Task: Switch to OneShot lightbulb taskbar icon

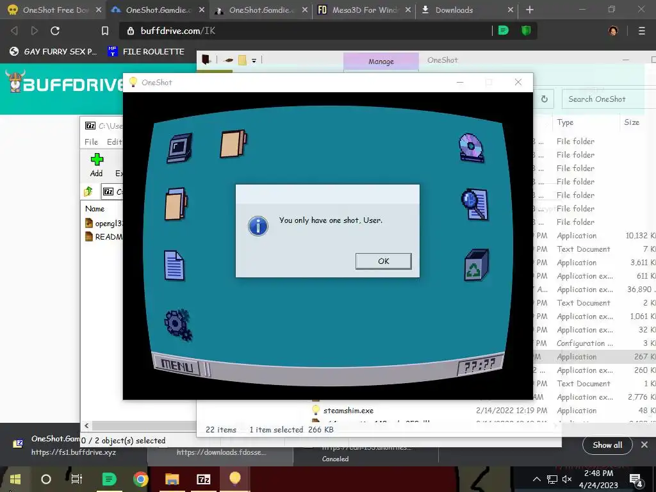Action: click(x=234, y=479)
